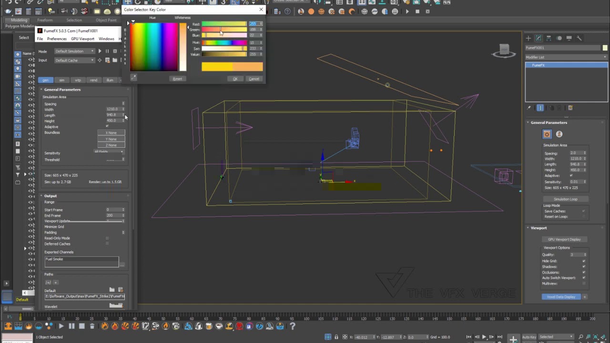Collapse General Parameters rollout in FumeFX window
Image resolution: width=610 pixels, height=343 pixels.
(62, 90)
